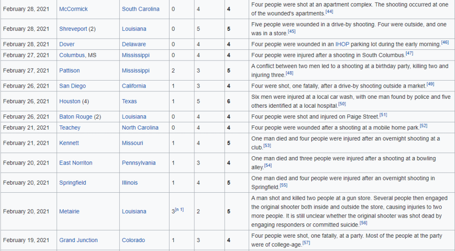Viewport: 455px width, 251px height.
Task: Open the Teachey city link
Action: click(x=70, y=128)
